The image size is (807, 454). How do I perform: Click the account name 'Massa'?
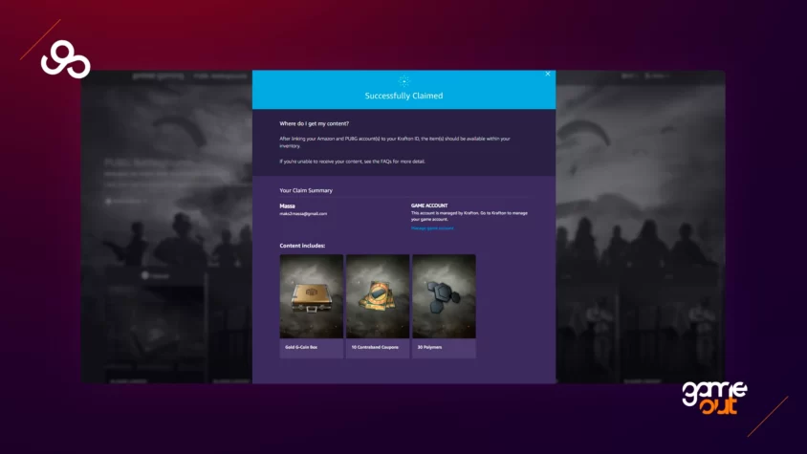pos(287,205)
